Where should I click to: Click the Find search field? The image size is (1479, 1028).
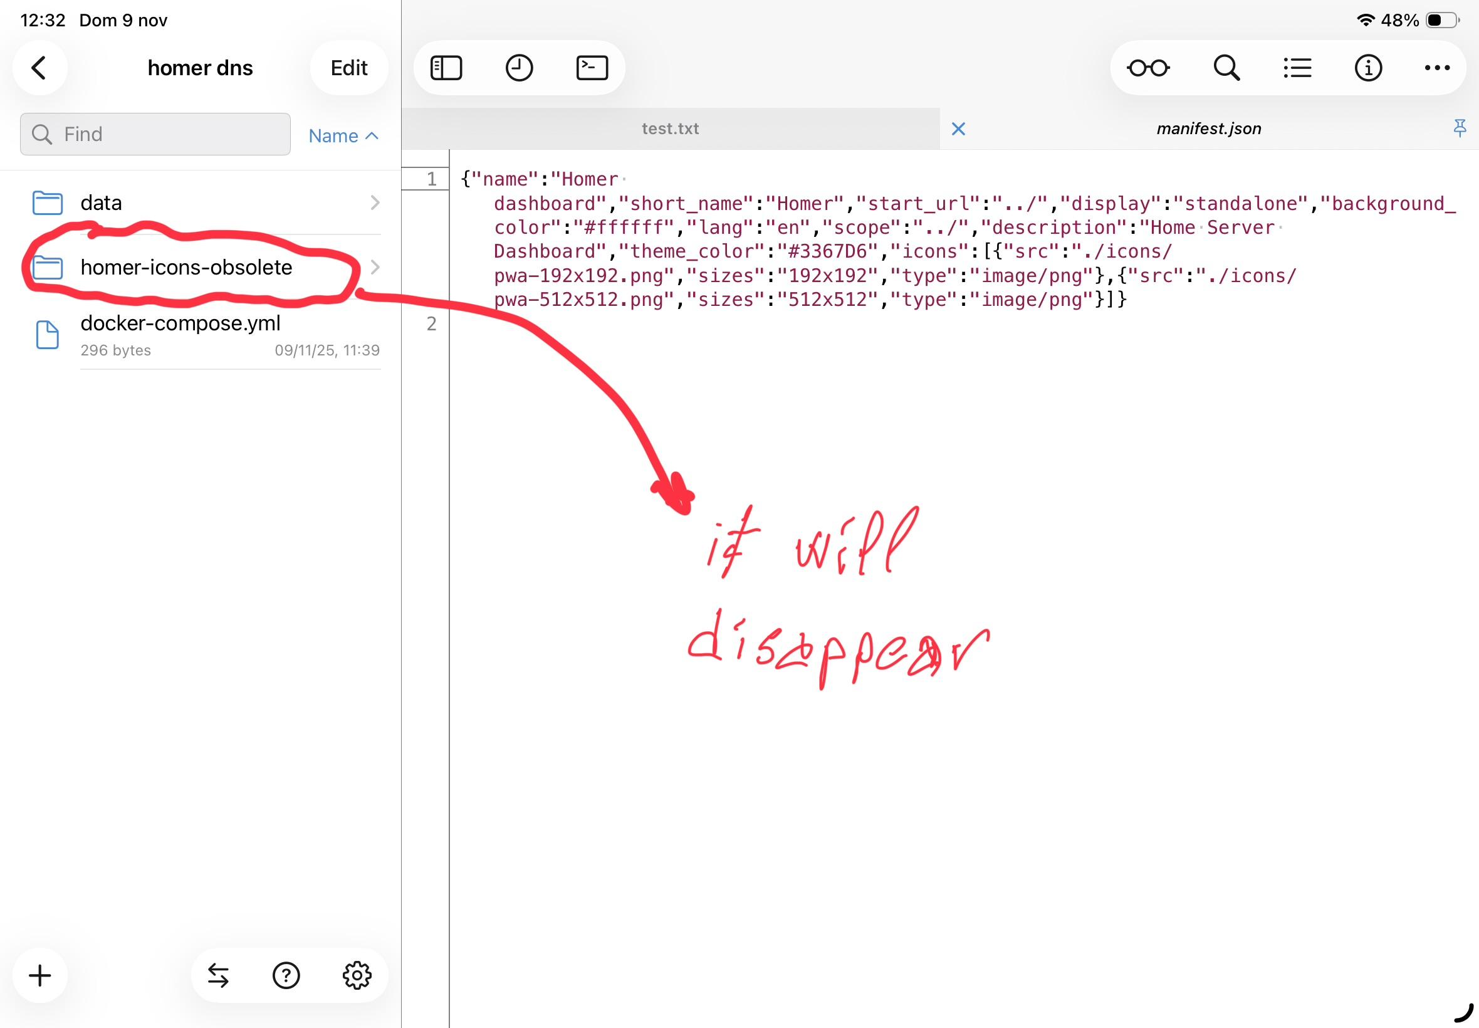[155, 134]
